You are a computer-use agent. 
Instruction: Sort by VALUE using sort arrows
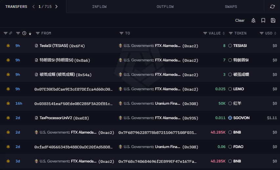pyautogui.click(x=224, y=33)
